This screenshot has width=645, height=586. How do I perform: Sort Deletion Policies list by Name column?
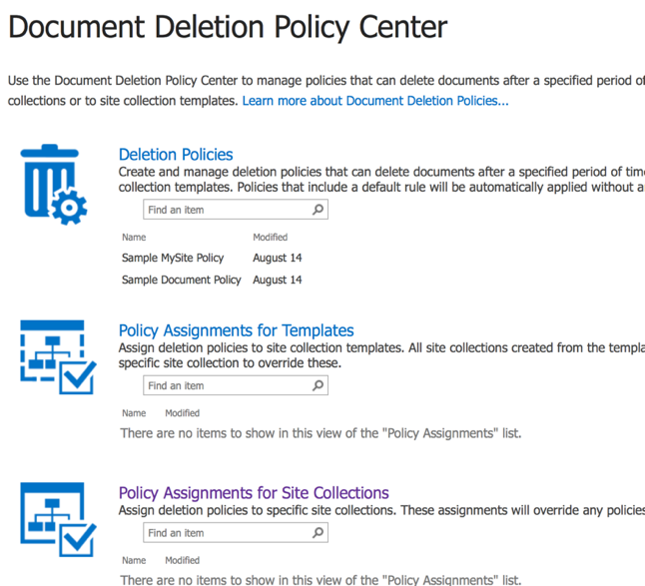(x=134, y=238)
